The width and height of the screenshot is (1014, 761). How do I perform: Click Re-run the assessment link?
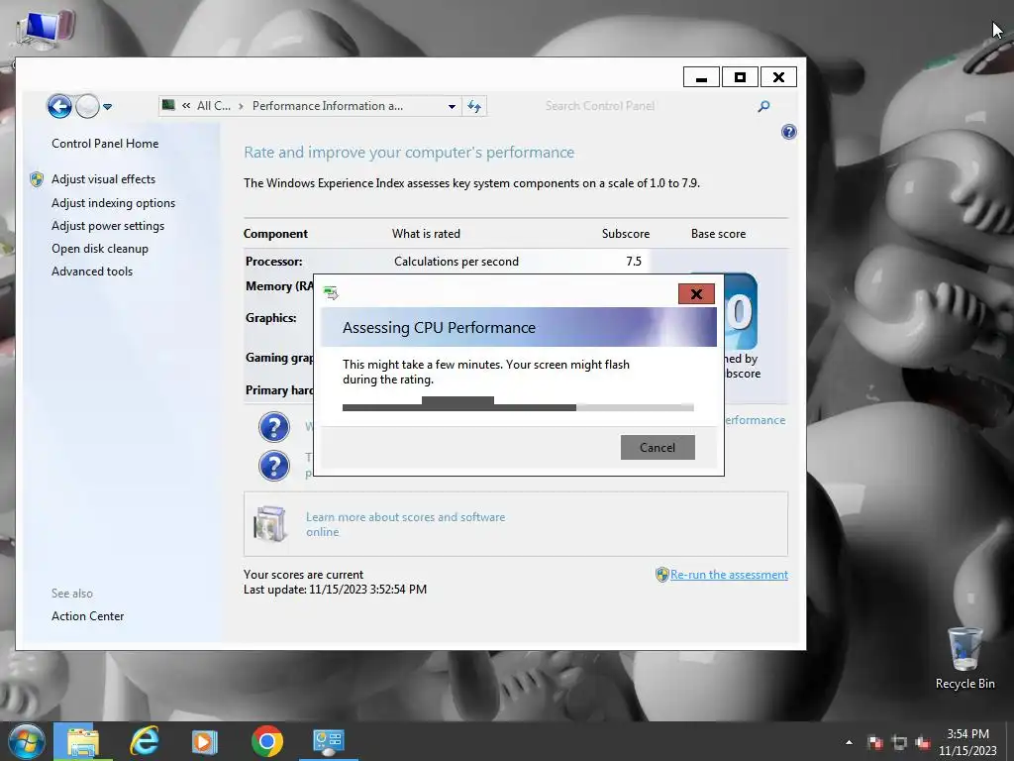[x=729, y=575]
